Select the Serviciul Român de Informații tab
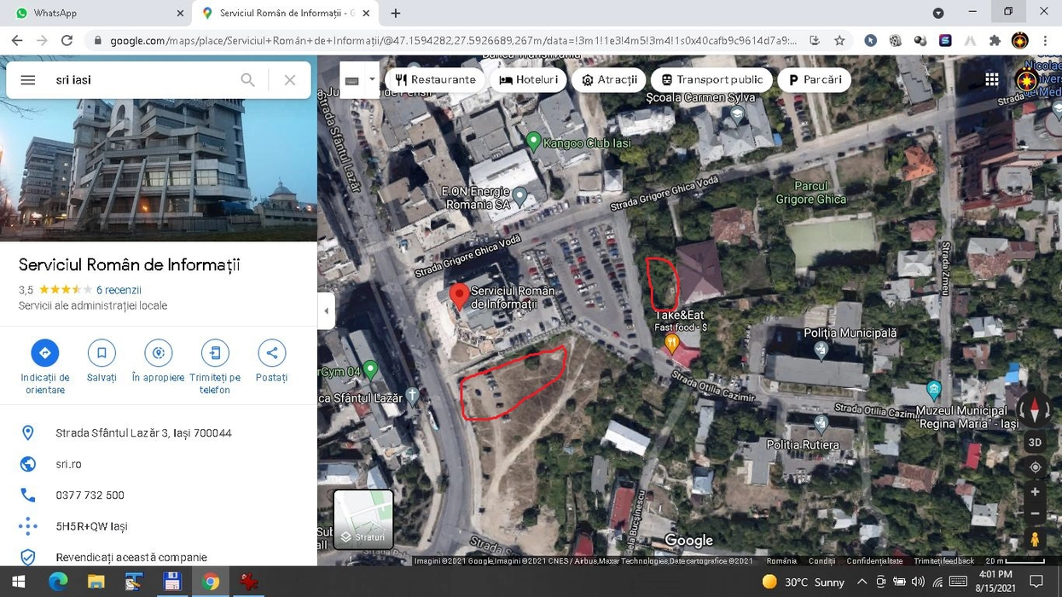This screenshot has width=1062, height=597. 286,13
